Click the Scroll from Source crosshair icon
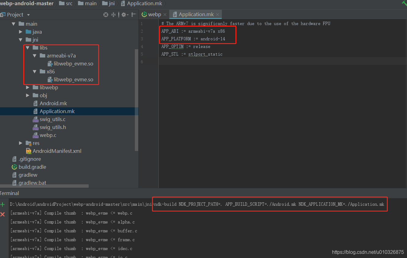The width and height of the screenshot is (407, 258). pos(106,14)
